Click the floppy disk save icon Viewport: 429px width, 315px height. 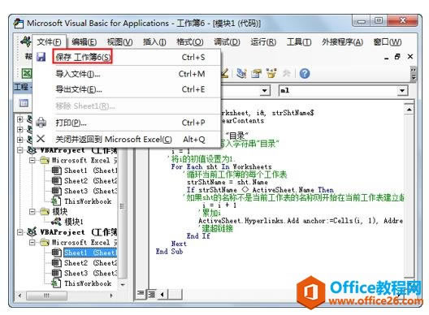tap(41, 57)
